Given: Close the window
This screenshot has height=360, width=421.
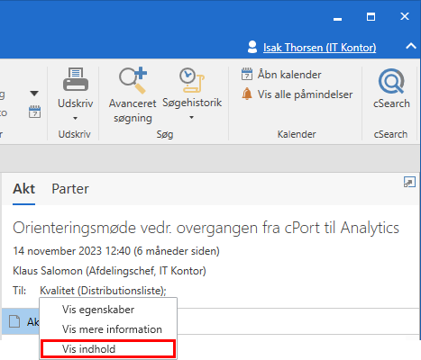Looking at the screenshot, I should click(405, 16).
